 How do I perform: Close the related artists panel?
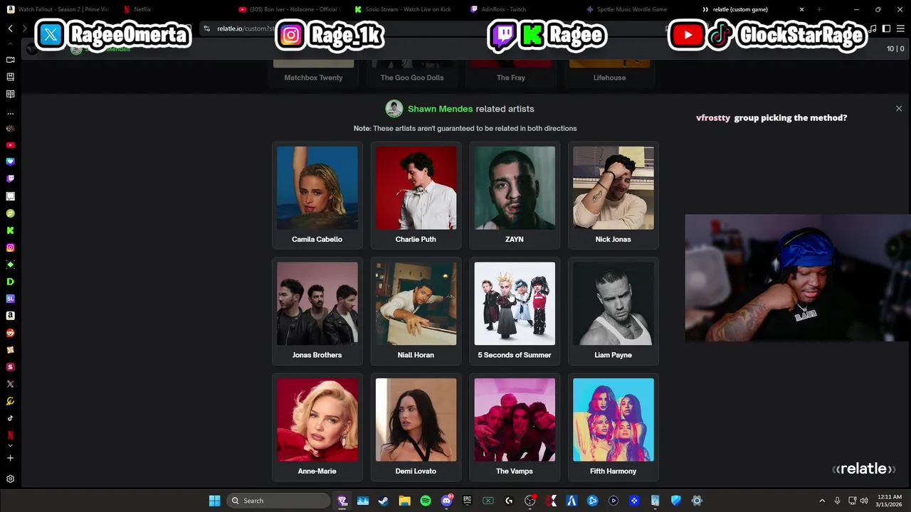click(899, 109)
